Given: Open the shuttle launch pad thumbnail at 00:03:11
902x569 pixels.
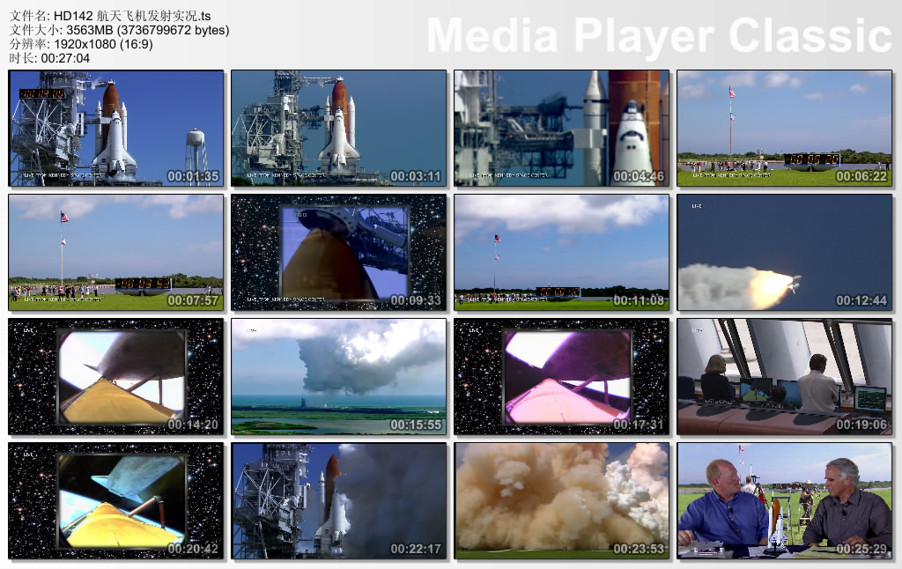Looking at the screenshot, I should click(339, 129).
